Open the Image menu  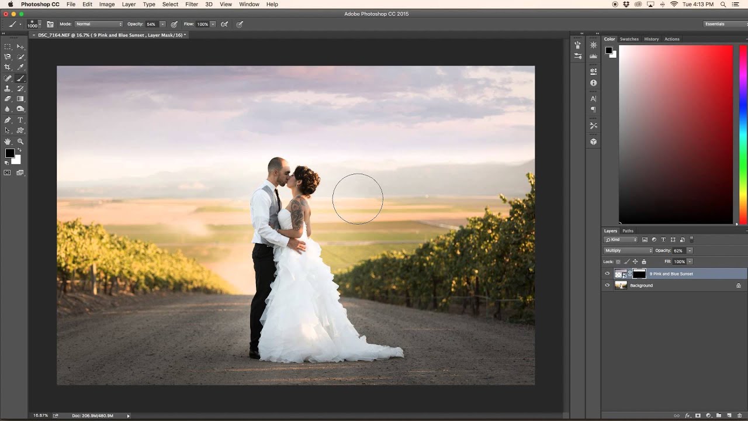[107, 4]
